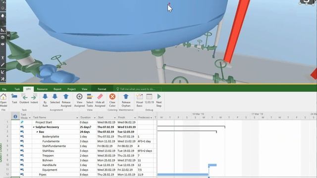Switch to the Resource tab
Viewport: 317px width, 178px height.
point(42,89)
